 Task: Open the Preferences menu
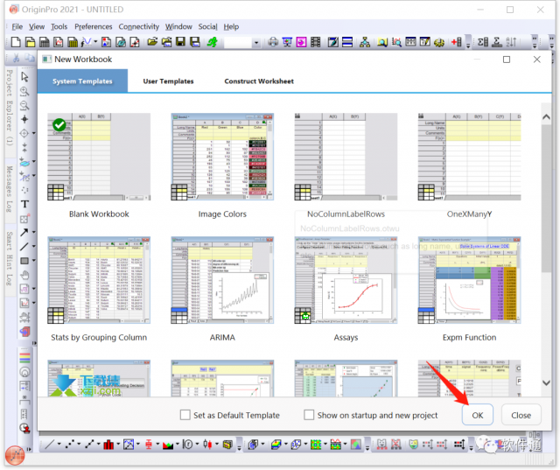point(94,27)
